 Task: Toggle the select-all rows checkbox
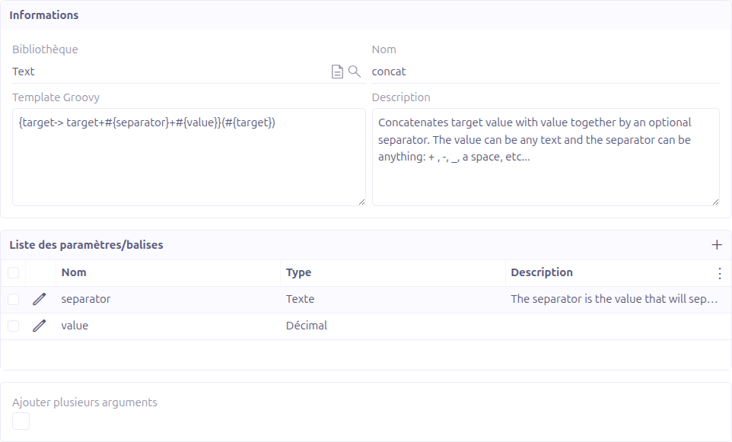[14, 272]
